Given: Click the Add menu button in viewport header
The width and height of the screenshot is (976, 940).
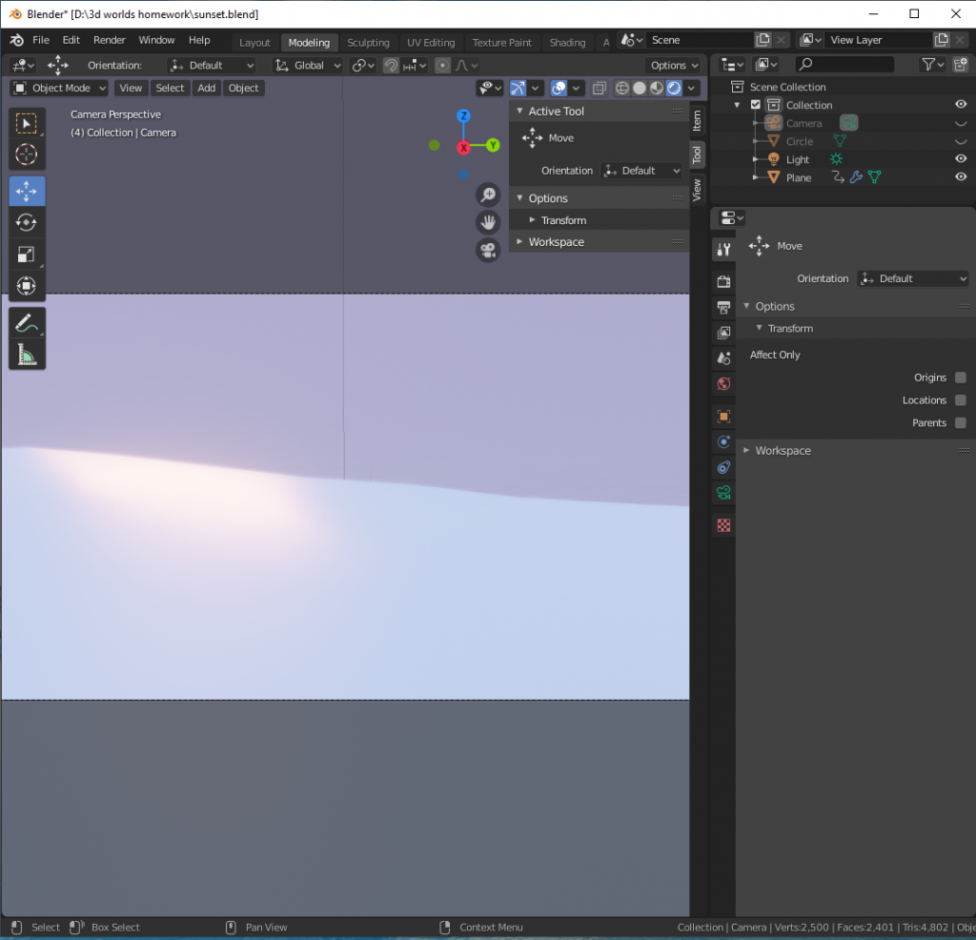Looking at the screenshot, I should click(x=206, y=88).
